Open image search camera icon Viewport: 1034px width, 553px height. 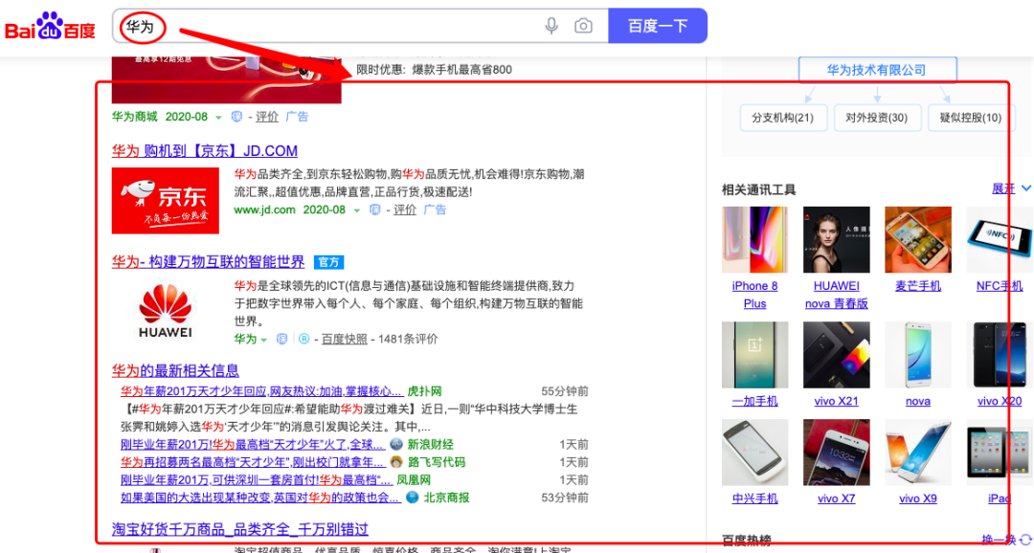click(583, 26)
